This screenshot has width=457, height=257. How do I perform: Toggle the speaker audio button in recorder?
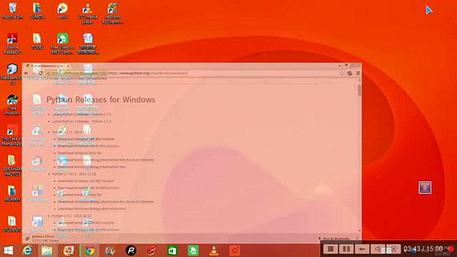378,249
